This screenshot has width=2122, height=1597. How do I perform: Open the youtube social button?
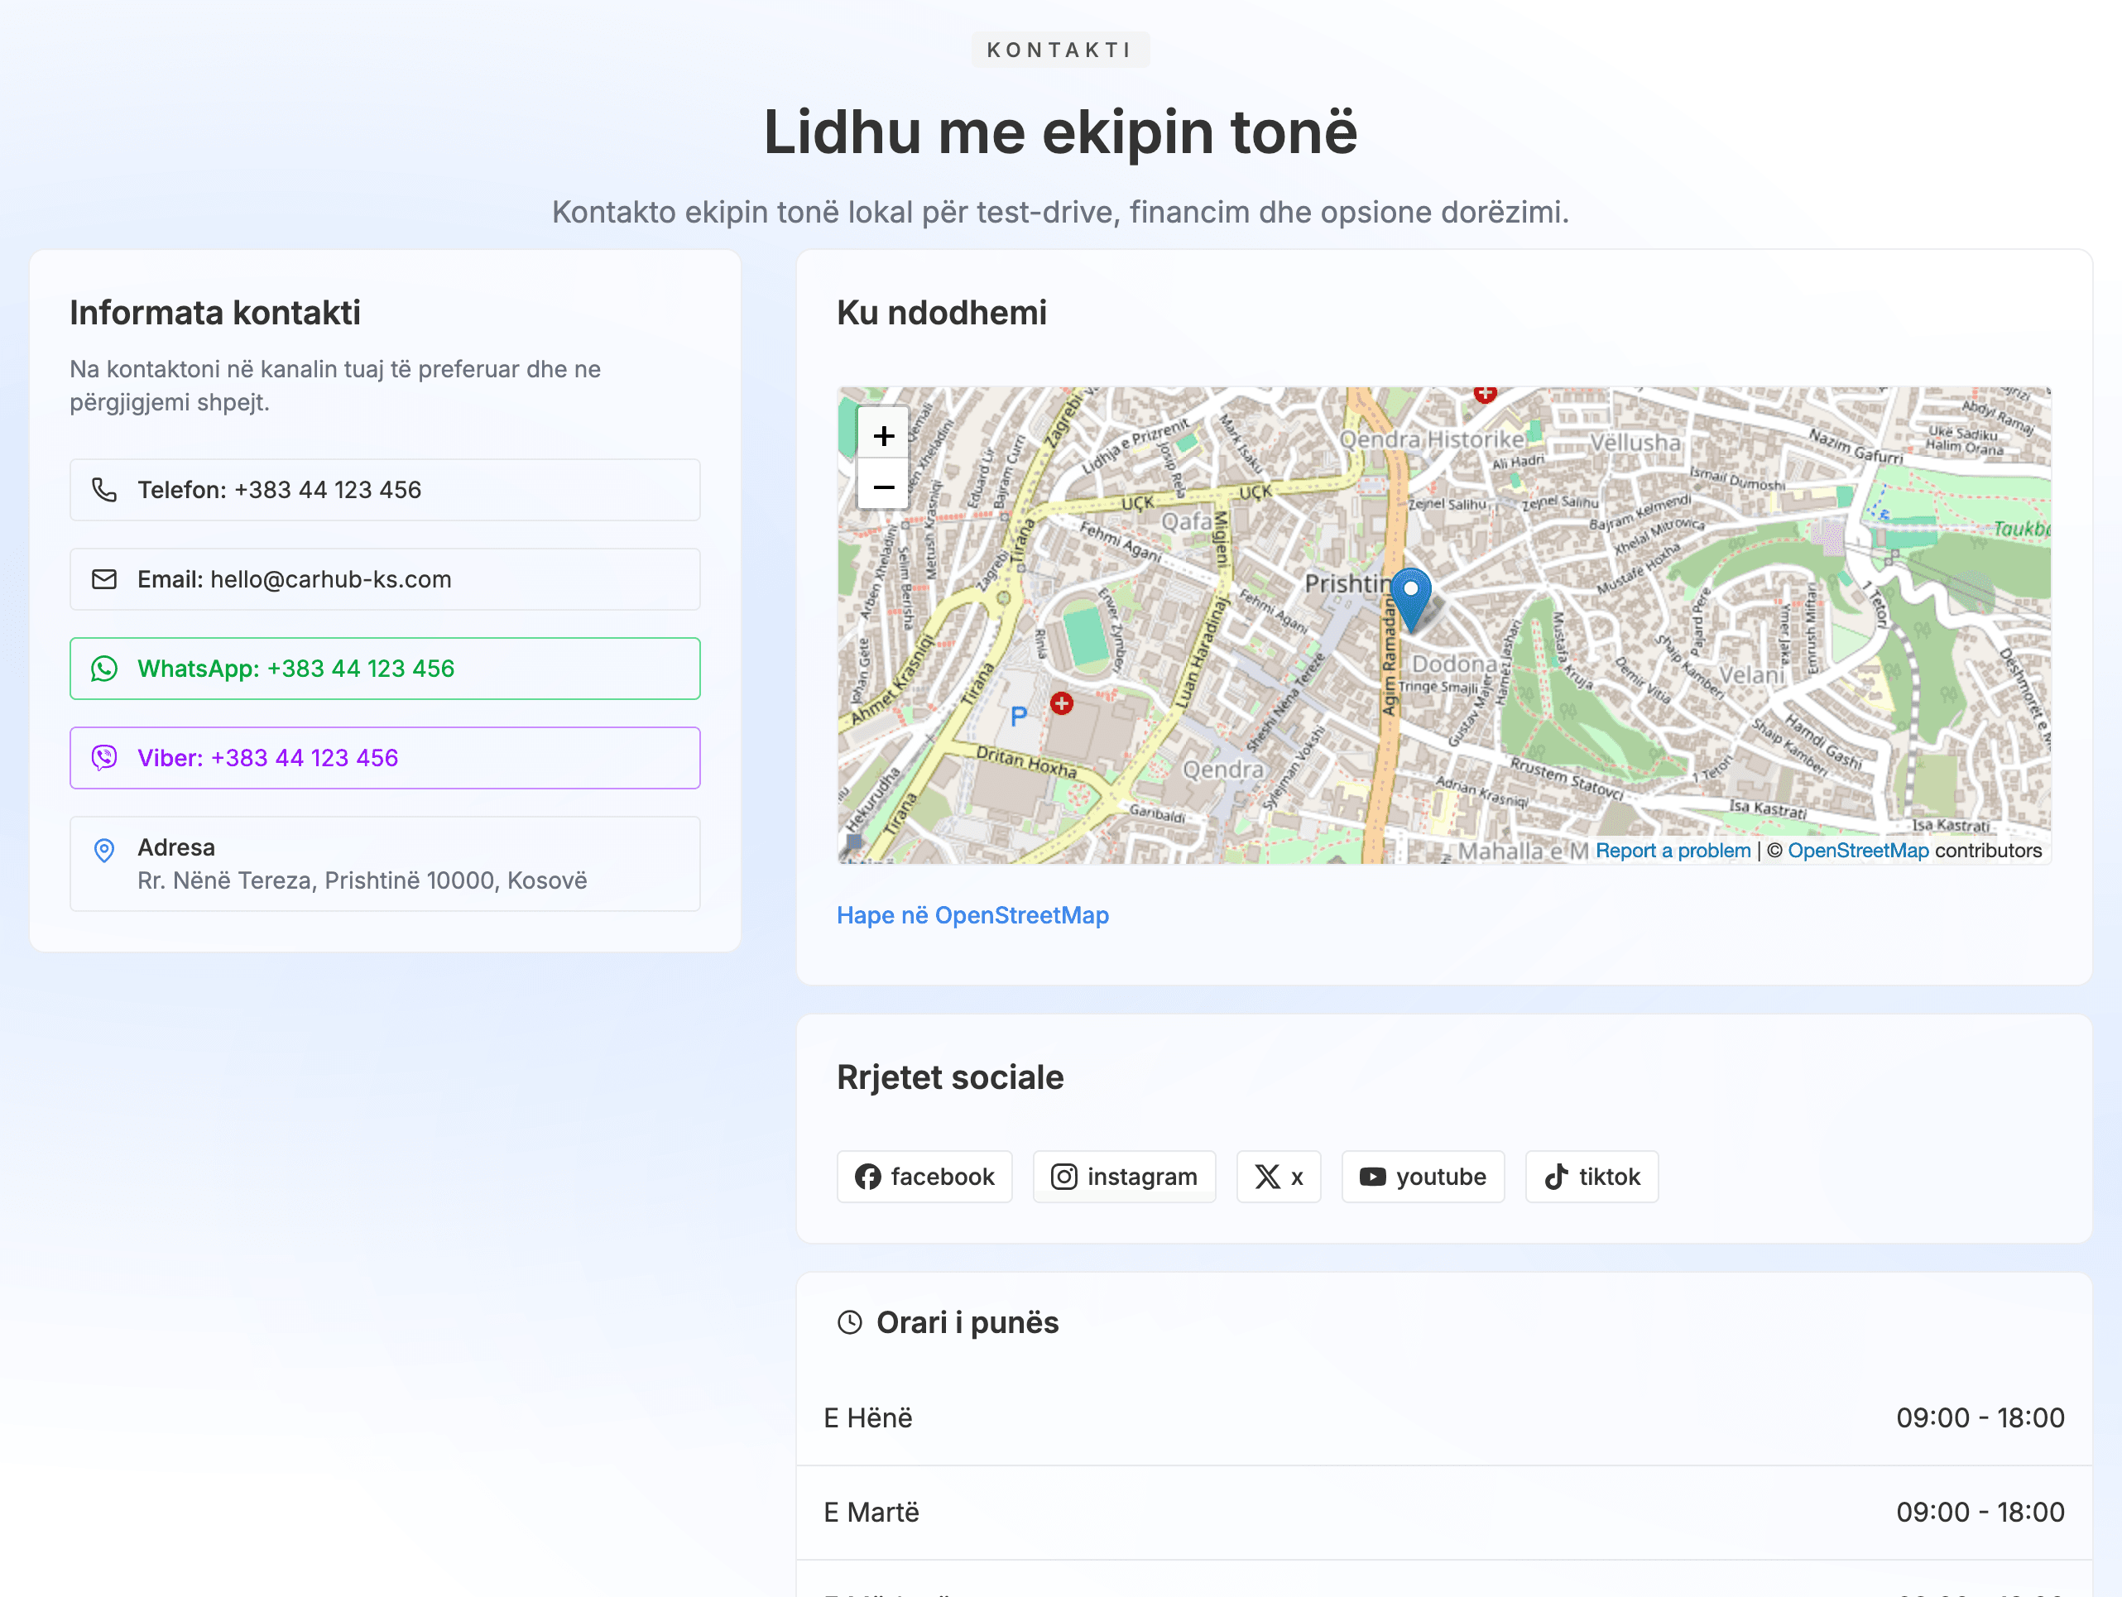tap(1422, 1177)
